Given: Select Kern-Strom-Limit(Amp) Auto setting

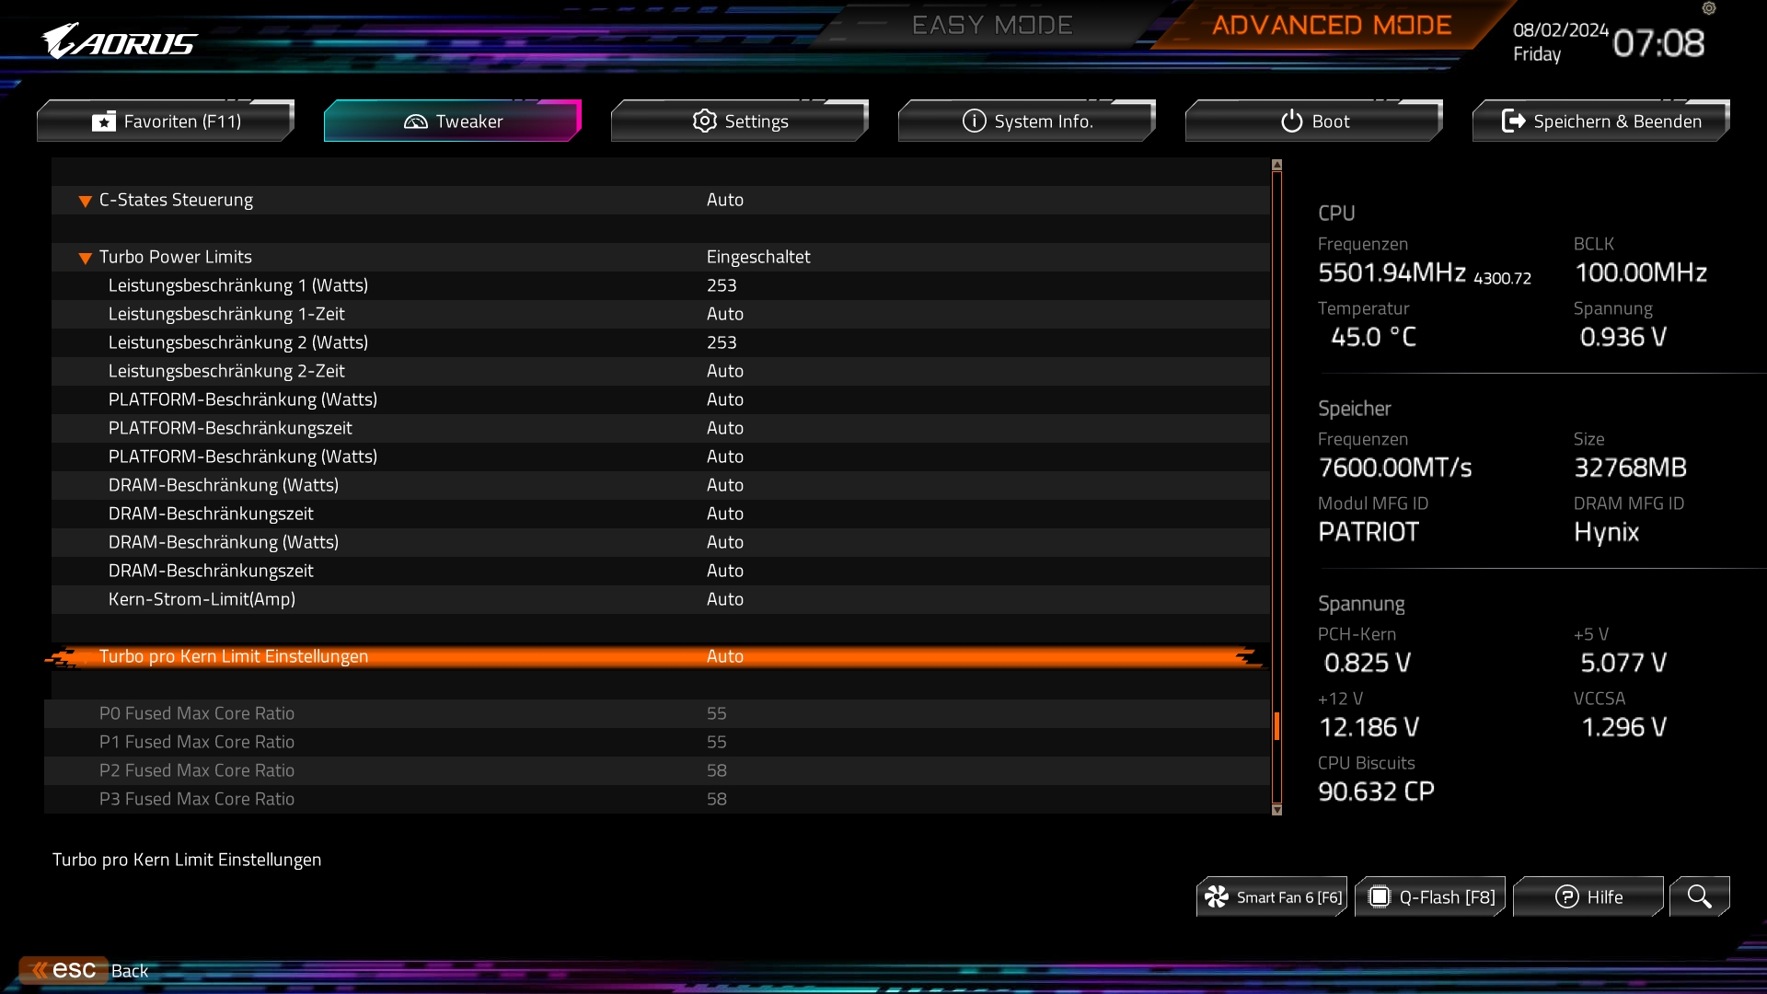Looking at the screenshot, I should [724, 599].
